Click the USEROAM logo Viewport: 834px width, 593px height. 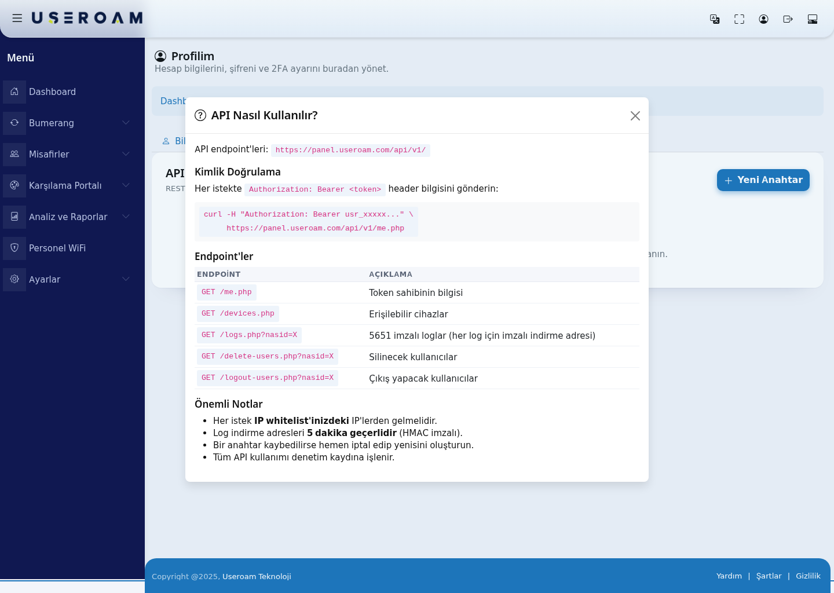coord(87,19)
